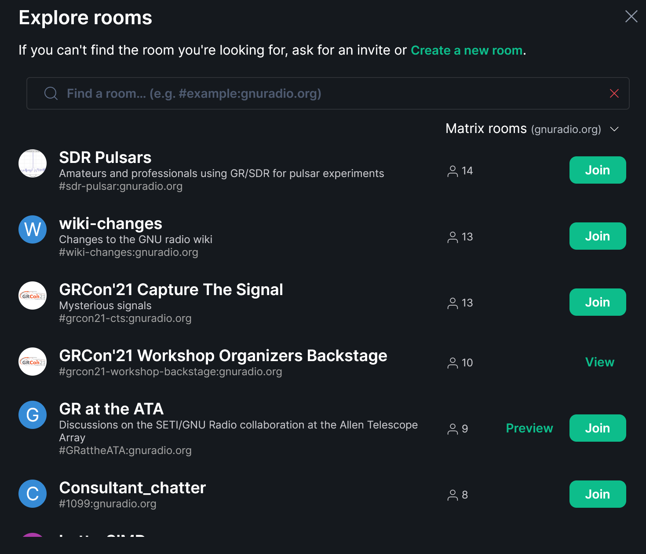Click the search magnifier icon

pos(51,93)
